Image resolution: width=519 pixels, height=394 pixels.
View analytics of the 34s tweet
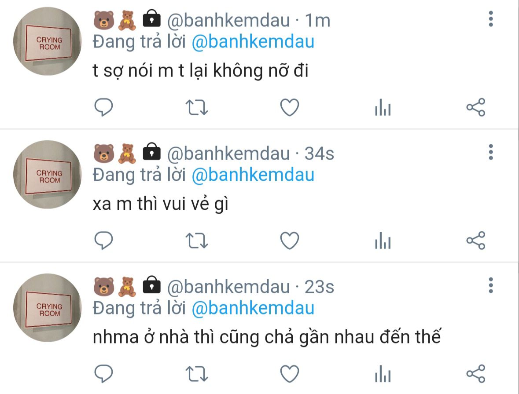point(383,241)
